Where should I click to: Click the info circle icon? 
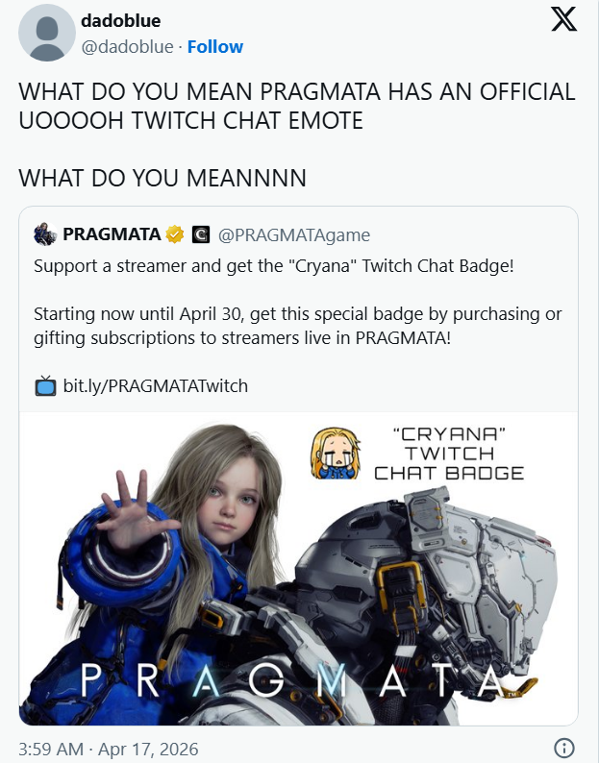pyautogui.click(x=564, y=748)
